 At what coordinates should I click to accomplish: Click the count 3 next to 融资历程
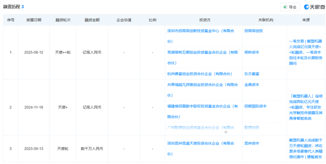click(22, 7)
